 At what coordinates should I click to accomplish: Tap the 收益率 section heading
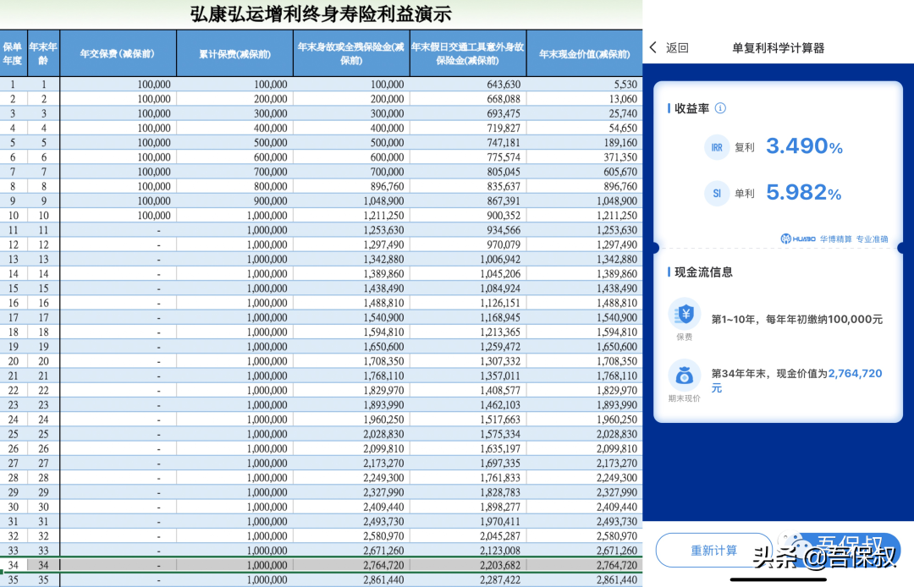coord(692,108)
